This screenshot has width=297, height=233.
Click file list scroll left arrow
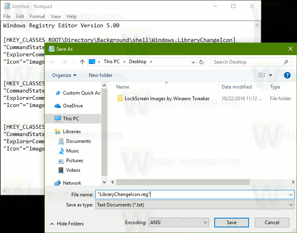[x=113, y=182]
